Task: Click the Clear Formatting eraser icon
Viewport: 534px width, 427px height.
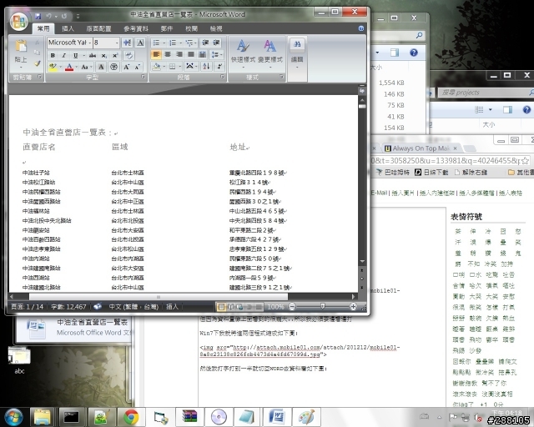Action: tap(128, 55)
